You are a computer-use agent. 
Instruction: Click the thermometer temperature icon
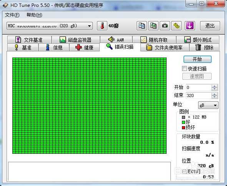[102, 26]
